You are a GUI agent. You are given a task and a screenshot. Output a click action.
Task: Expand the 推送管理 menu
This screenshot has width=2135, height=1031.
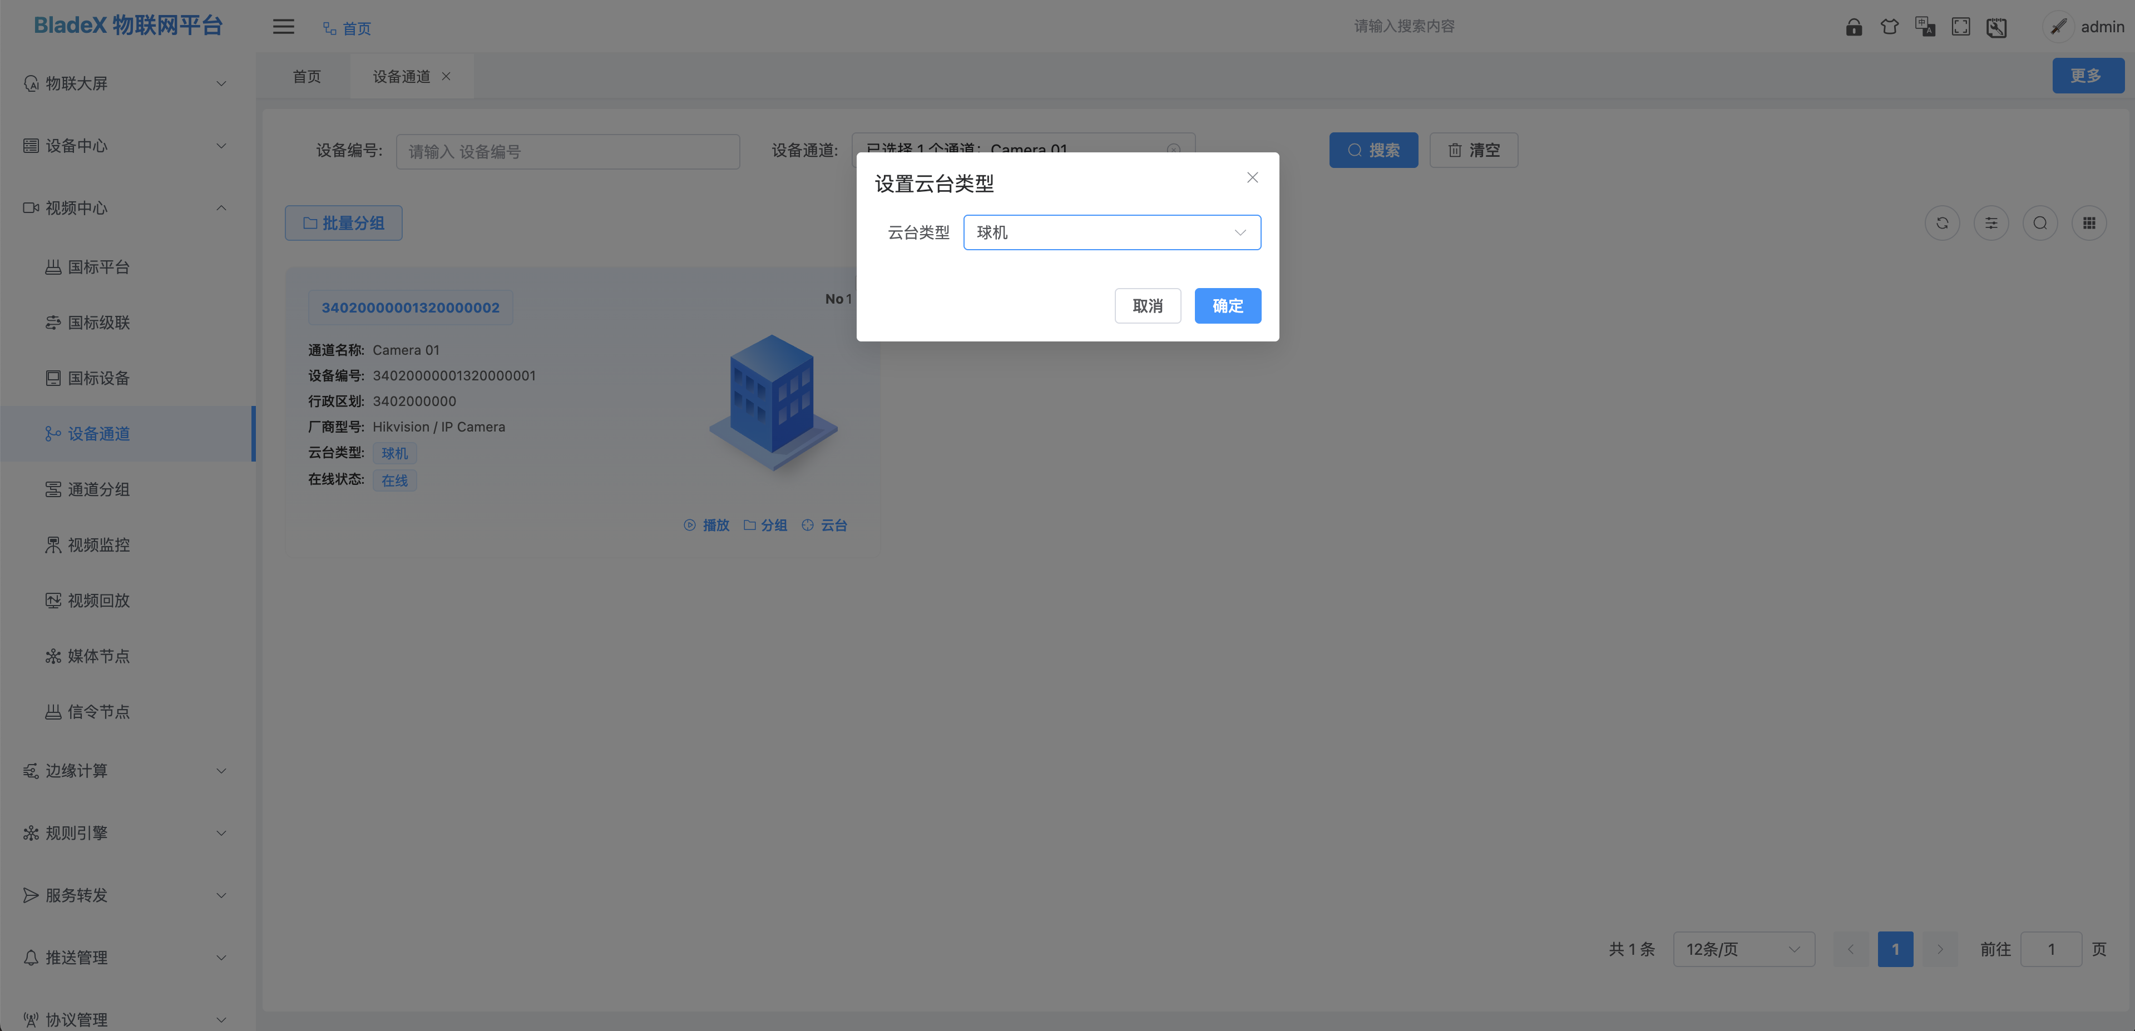pos(127,957)
